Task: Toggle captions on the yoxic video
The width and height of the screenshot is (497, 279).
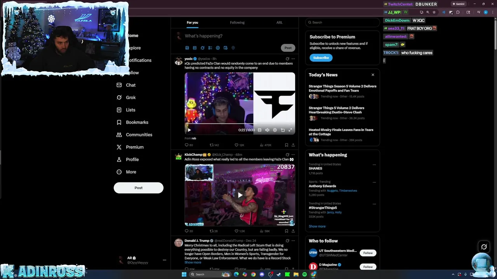Action: (x=260, y=130)
